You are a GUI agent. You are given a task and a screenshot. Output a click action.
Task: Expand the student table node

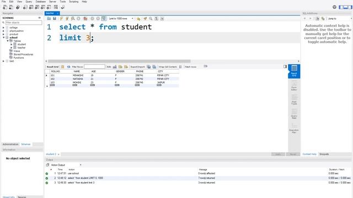[12, 45]
